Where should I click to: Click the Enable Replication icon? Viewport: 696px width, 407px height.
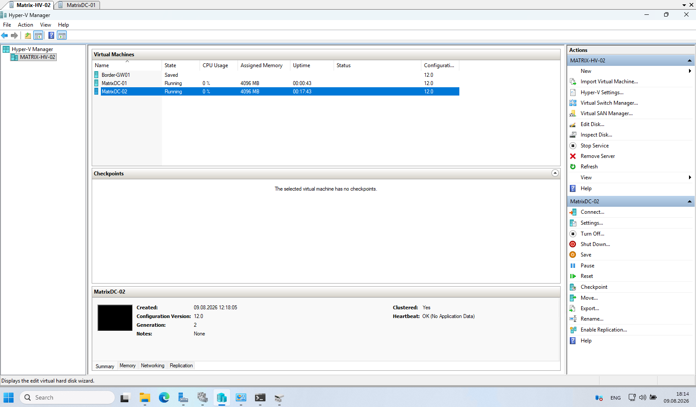tap(573, 330)
